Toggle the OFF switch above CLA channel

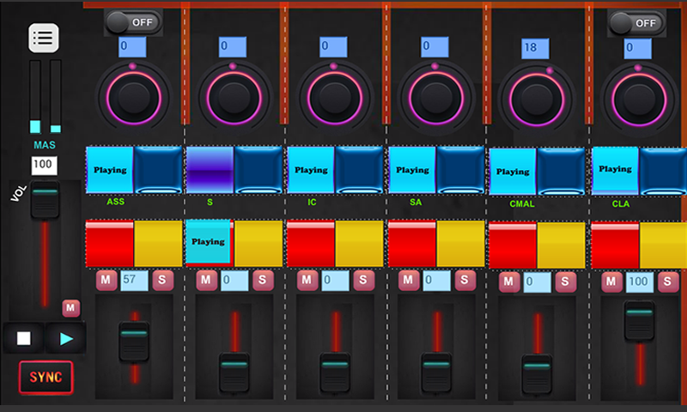636,23
